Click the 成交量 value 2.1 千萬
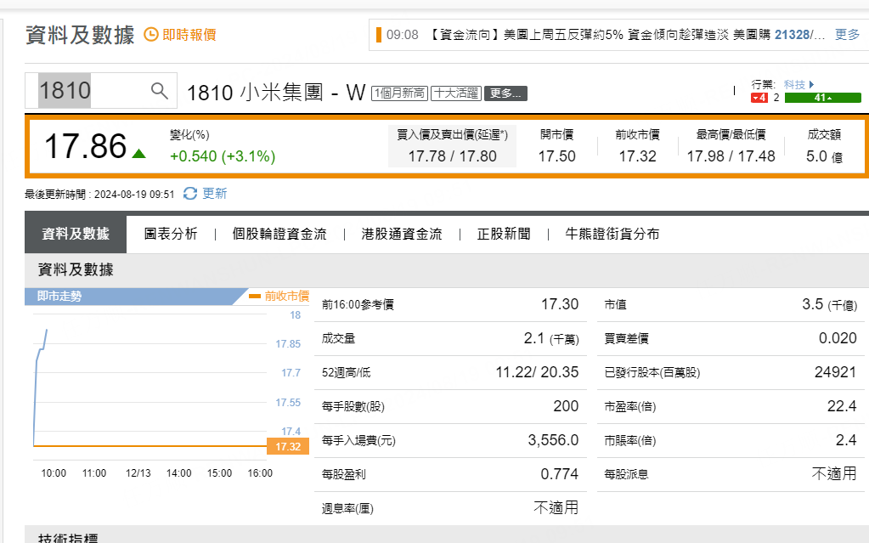The width and height of the screenshot is (869, 543). (x=551, y=338)
